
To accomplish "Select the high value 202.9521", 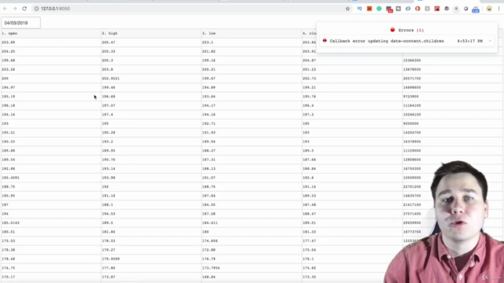I will (x=111, y=79).
